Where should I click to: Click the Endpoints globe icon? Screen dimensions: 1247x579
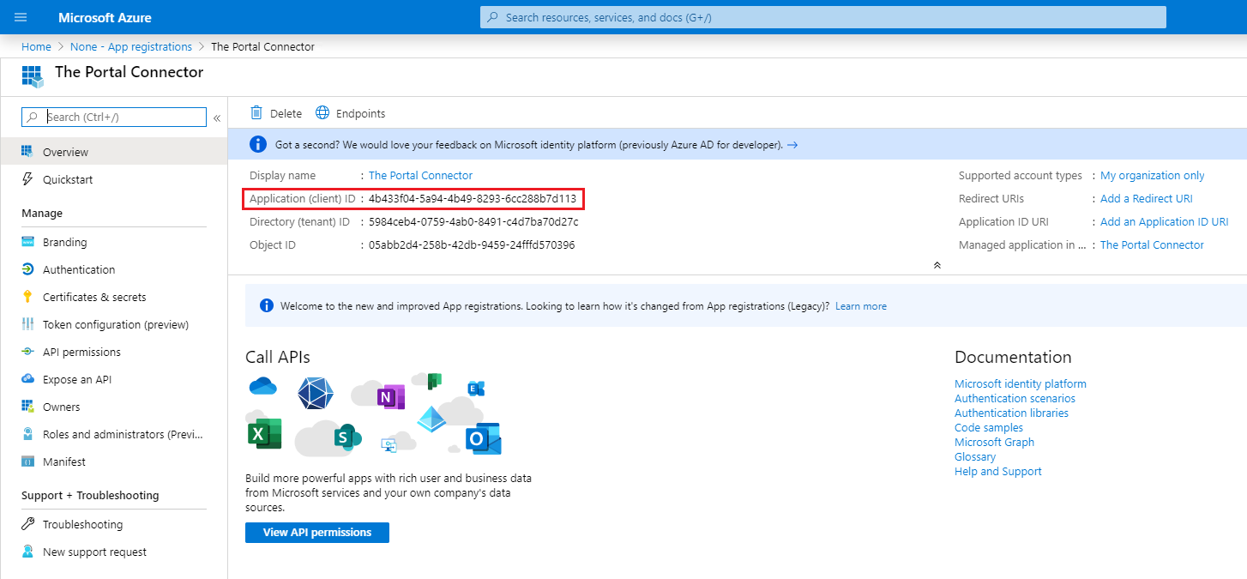point(322,113)
